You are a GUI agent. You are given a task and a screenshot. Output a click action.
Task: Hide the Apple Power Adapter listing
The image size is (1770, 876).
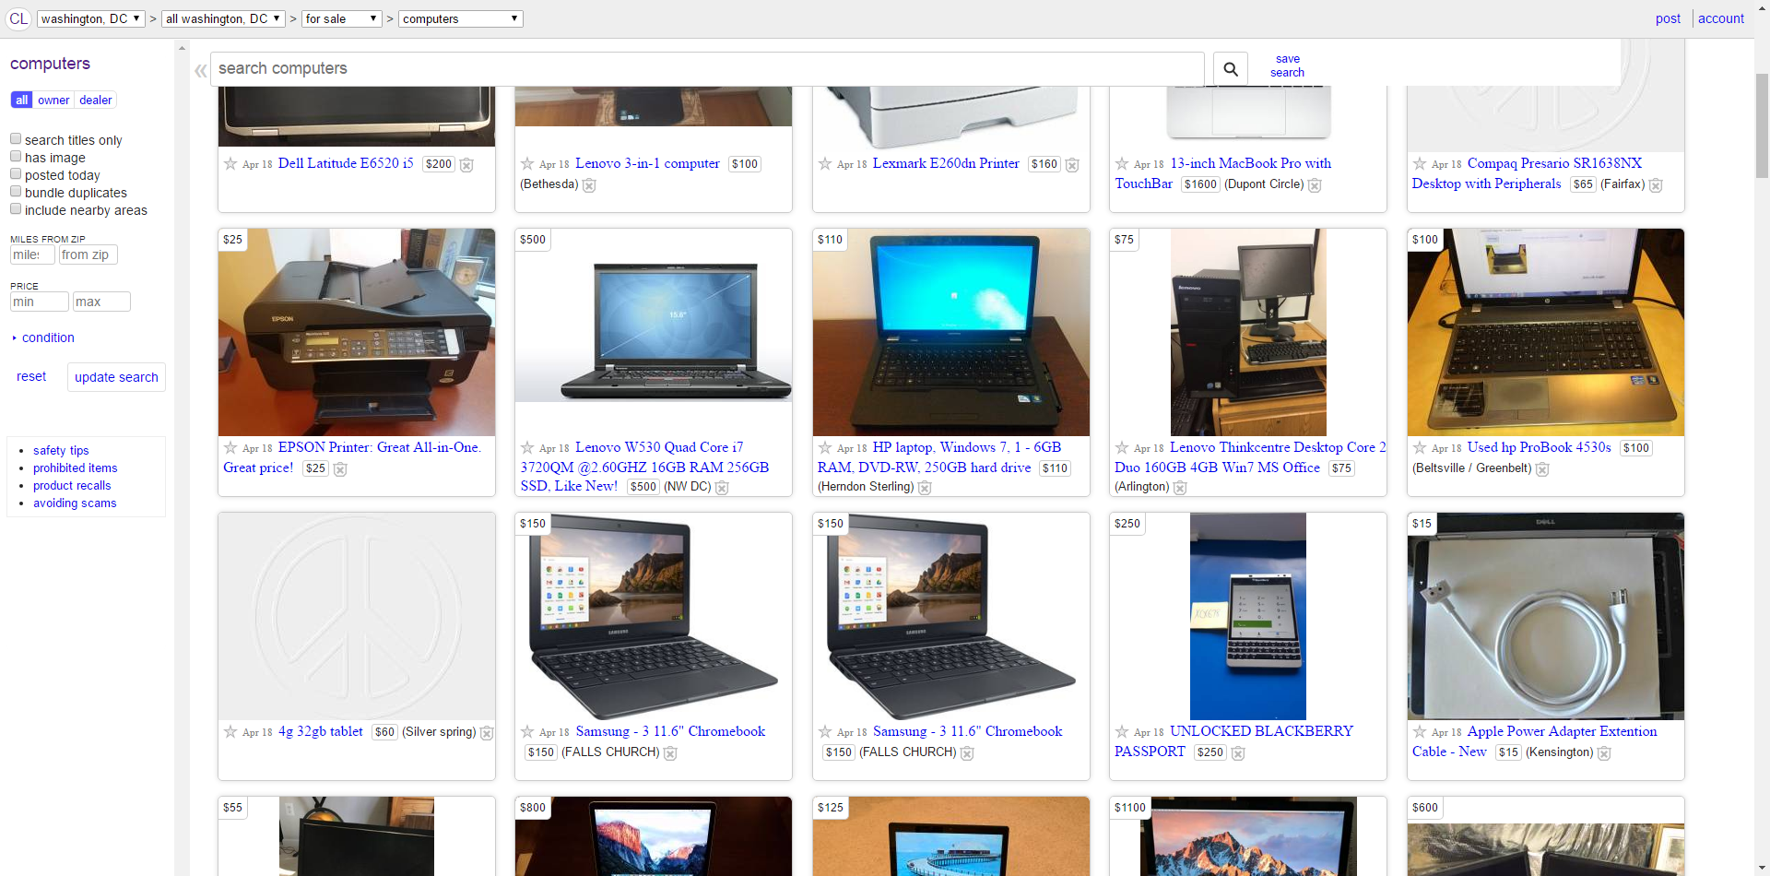[x=1604, y=753]
